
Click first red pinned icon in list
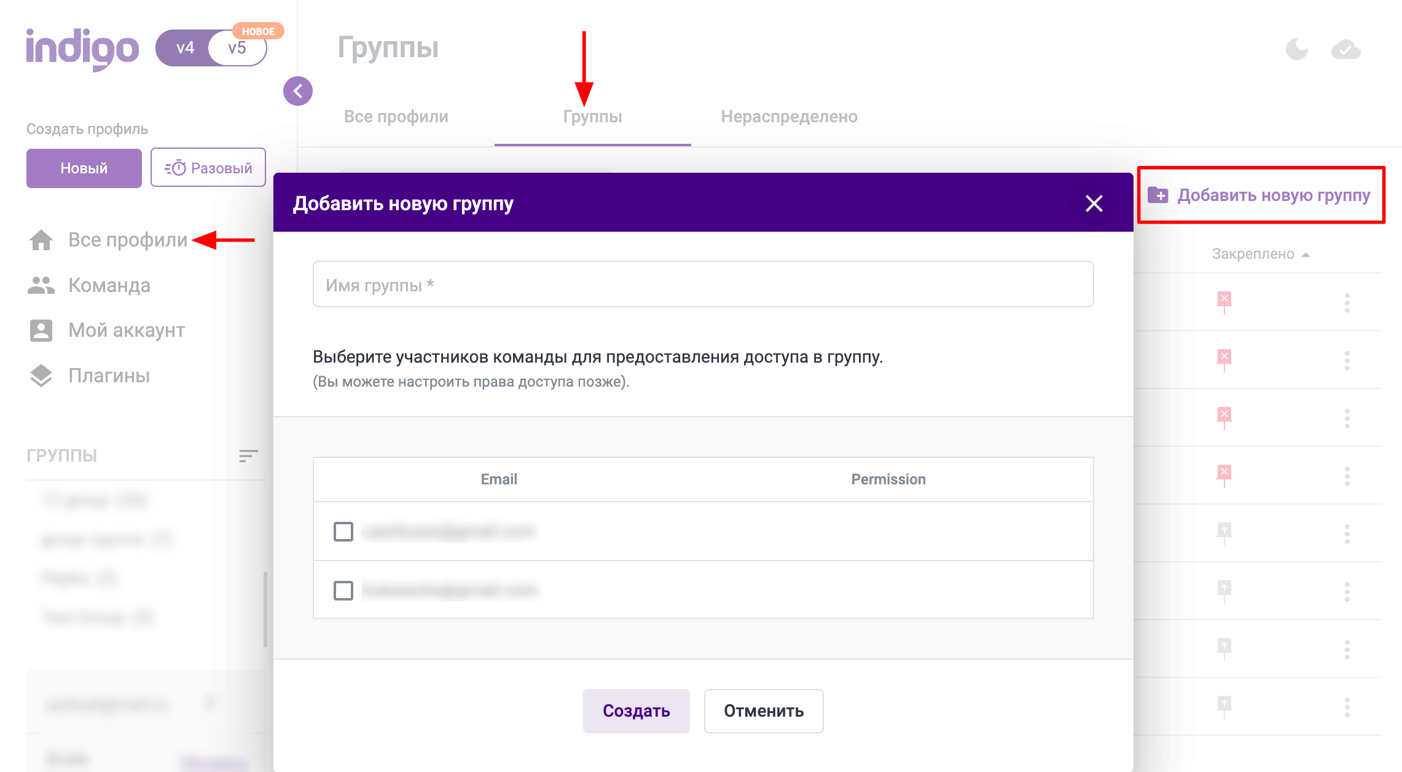pyautogui.click(x=1224, y=301)
